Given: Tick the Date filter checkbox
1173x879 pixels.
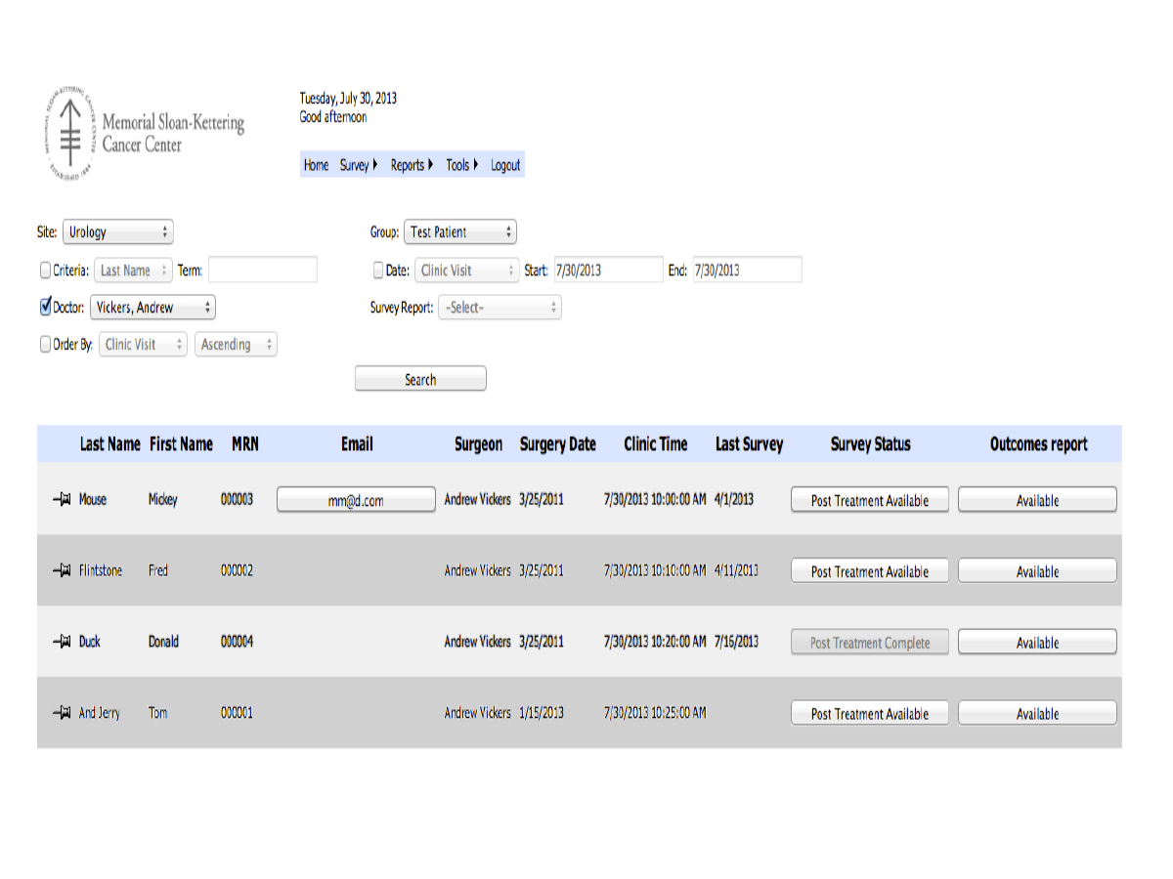Looking at the screenshot, I should pyautogui.click(x=378, y=271).
